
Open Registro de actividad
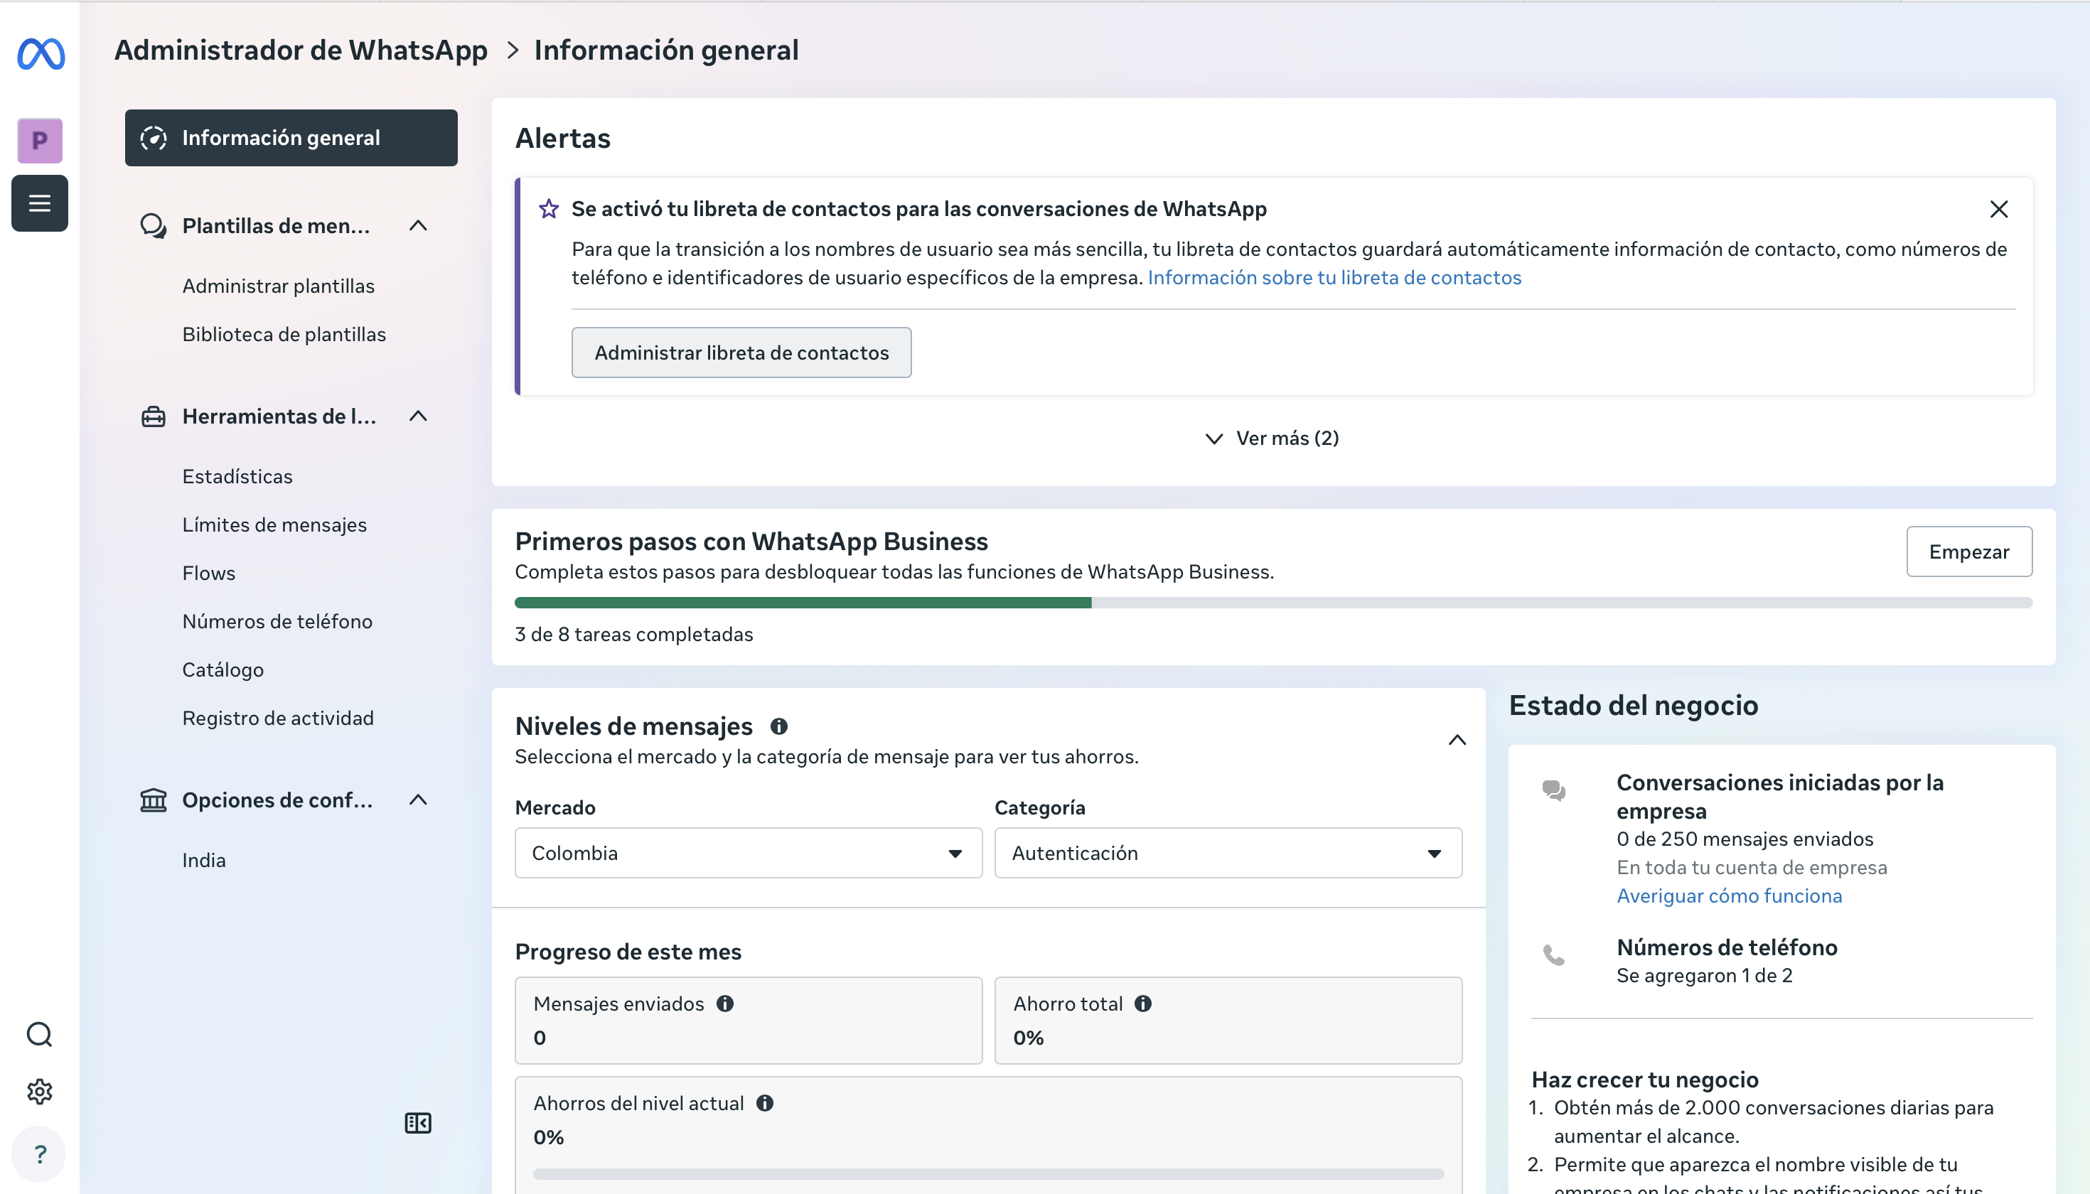(277, 719)
